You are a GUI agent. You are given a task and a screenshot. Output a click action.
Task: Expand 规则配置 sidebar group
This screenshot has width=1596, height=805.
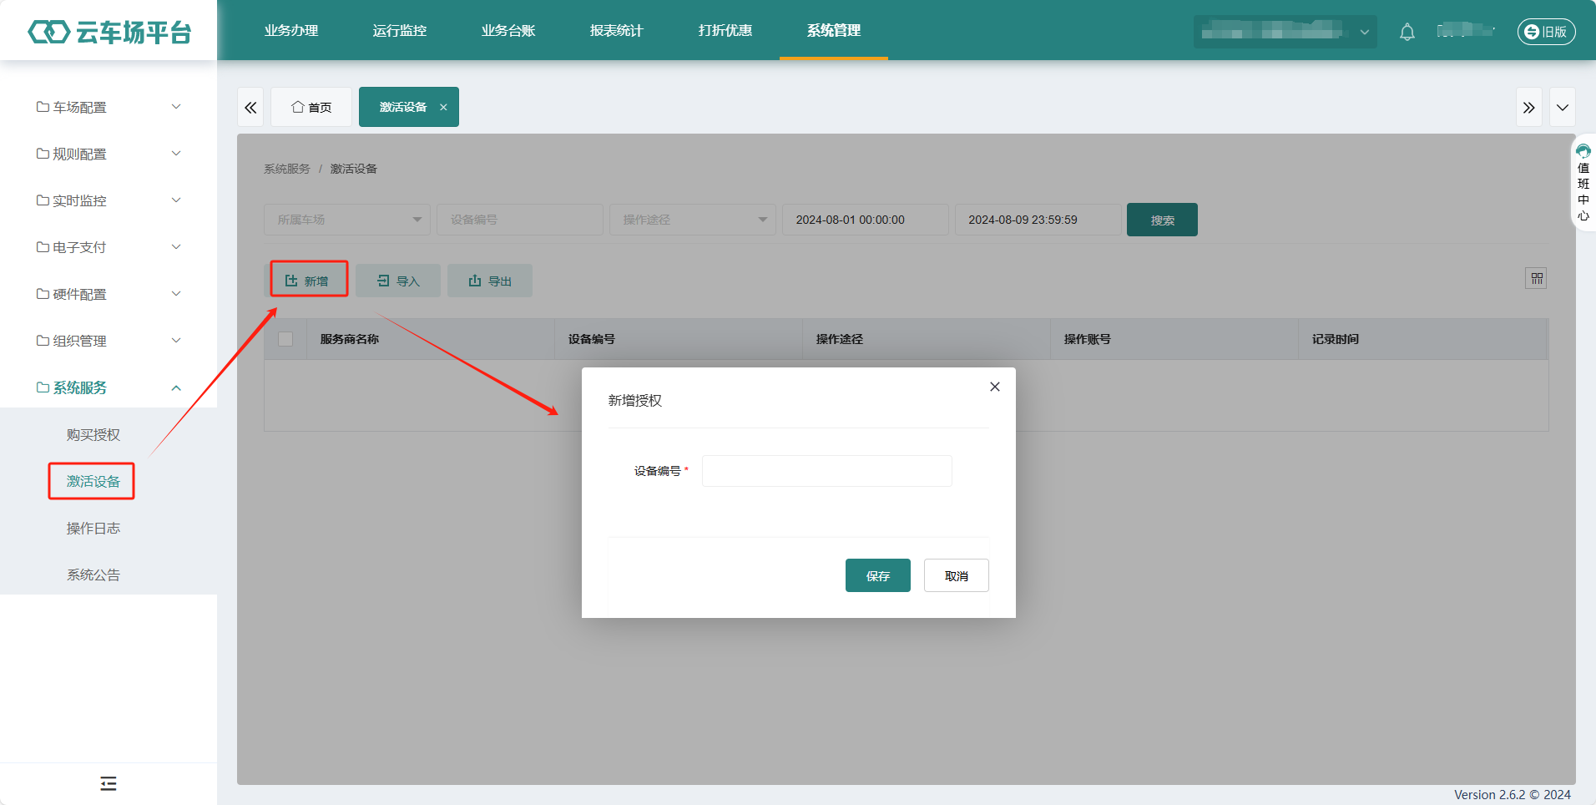[109, 154]
